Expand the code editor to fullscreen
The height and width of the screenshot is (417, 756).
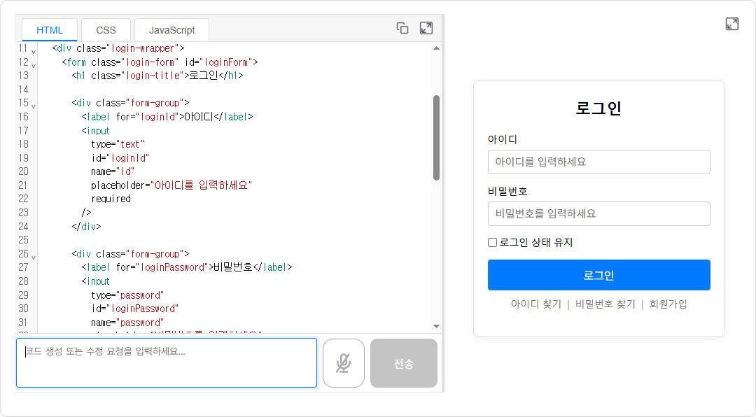pyautogui.click(x=426, y=28)
